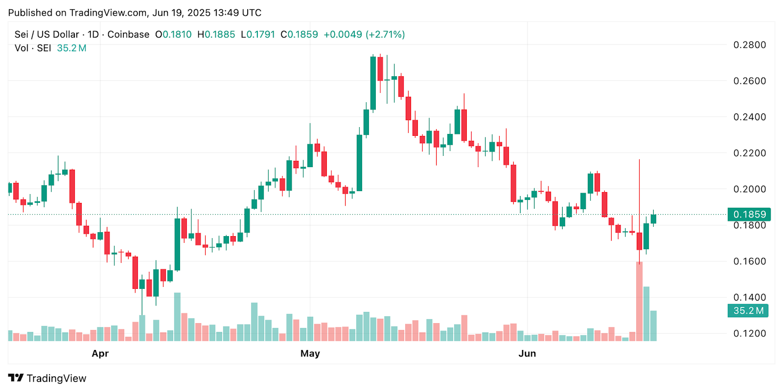
Task: Jump to the Jun marker on time axis
Action: click(x=527, y=353)
